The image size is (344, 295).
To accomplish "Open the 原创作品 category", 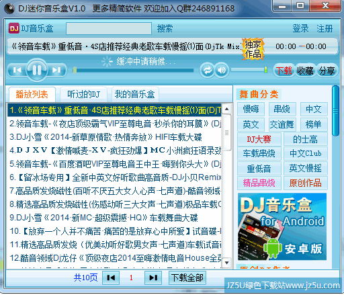I will click(306, 183).
